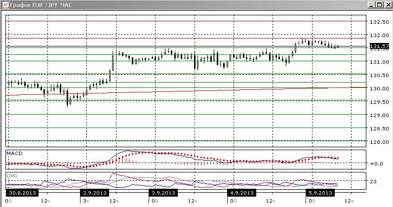
Task: Click the 130.50 price axis label
Action: (379, 75)
